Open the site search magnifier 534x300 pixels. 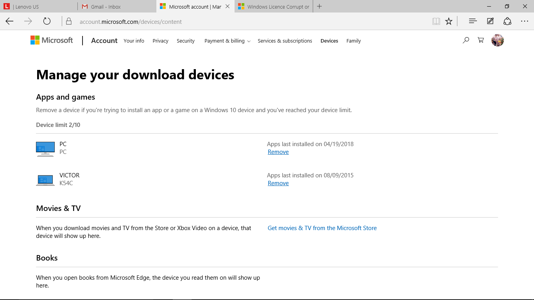(466, 40)
